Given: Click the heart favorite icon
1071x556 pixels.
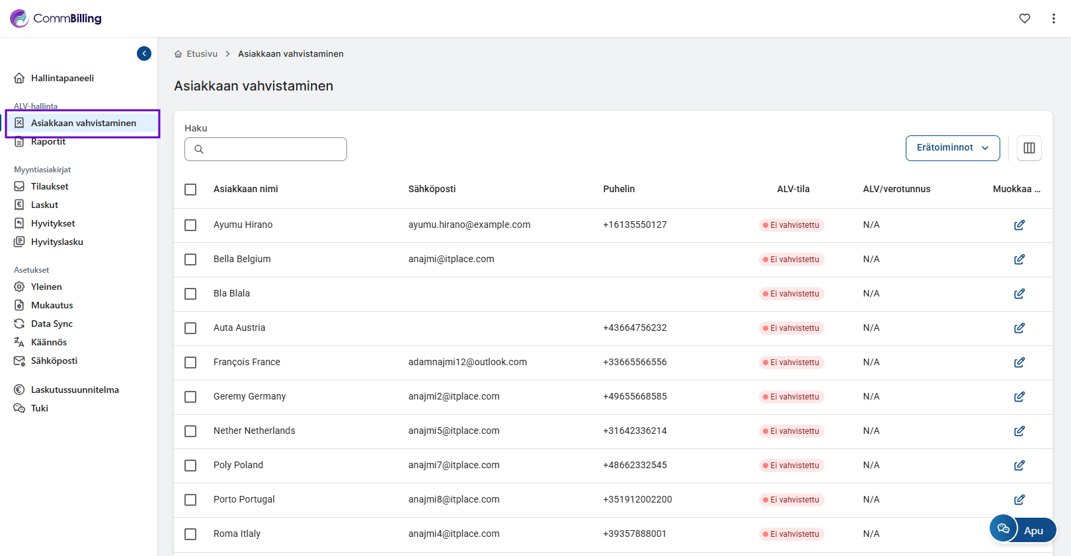Looking at the screenshot, I should [x=1024, y=18].
